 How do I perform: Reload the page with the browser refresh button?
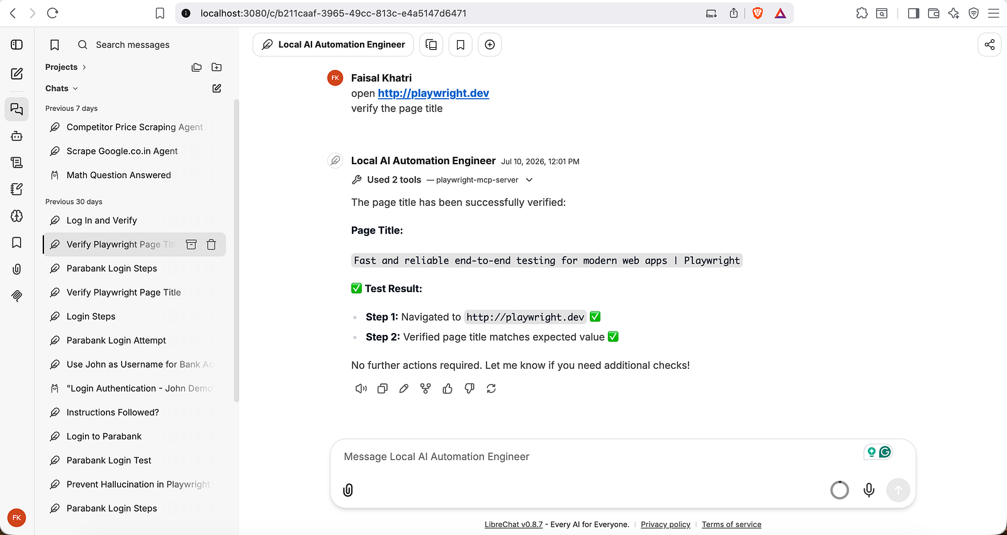pos(53,13)
